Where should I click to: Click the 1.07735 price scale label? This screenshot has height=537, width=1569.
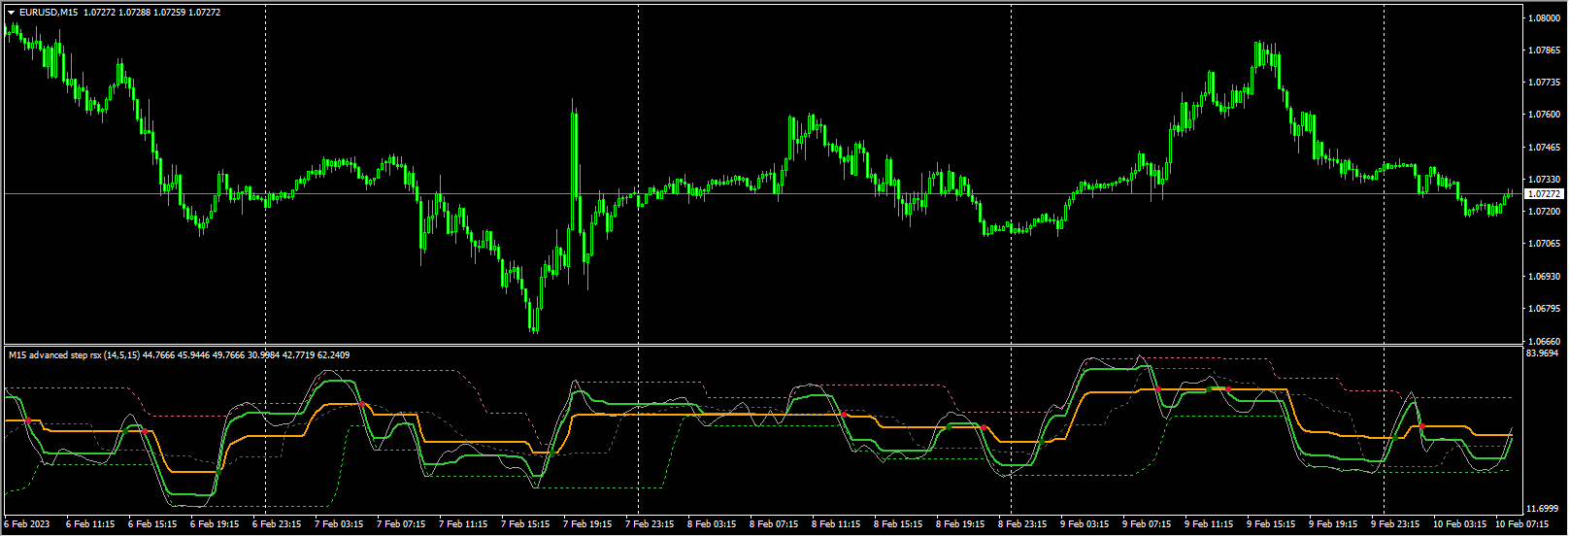pos(1544,83)
